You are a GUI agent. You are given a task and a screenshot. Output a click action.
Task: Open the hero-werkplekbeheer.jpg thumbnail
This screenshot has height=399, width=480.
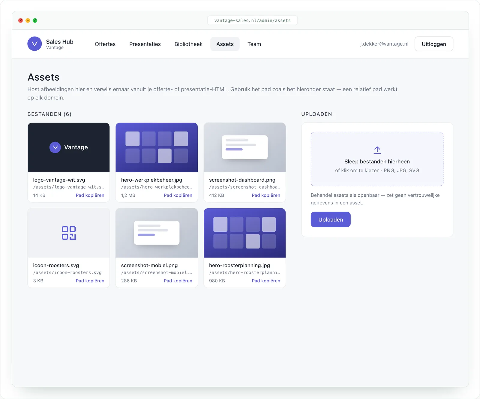(x=157, y=147)
